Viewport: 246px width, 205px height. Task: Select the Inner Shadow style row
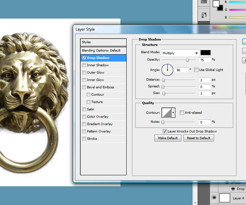[x=103, y=65]
